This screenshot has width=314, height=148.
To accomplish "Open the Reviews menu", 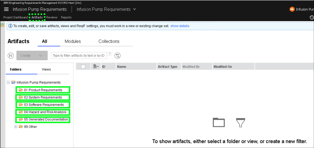I will click(x=52, y=17).
